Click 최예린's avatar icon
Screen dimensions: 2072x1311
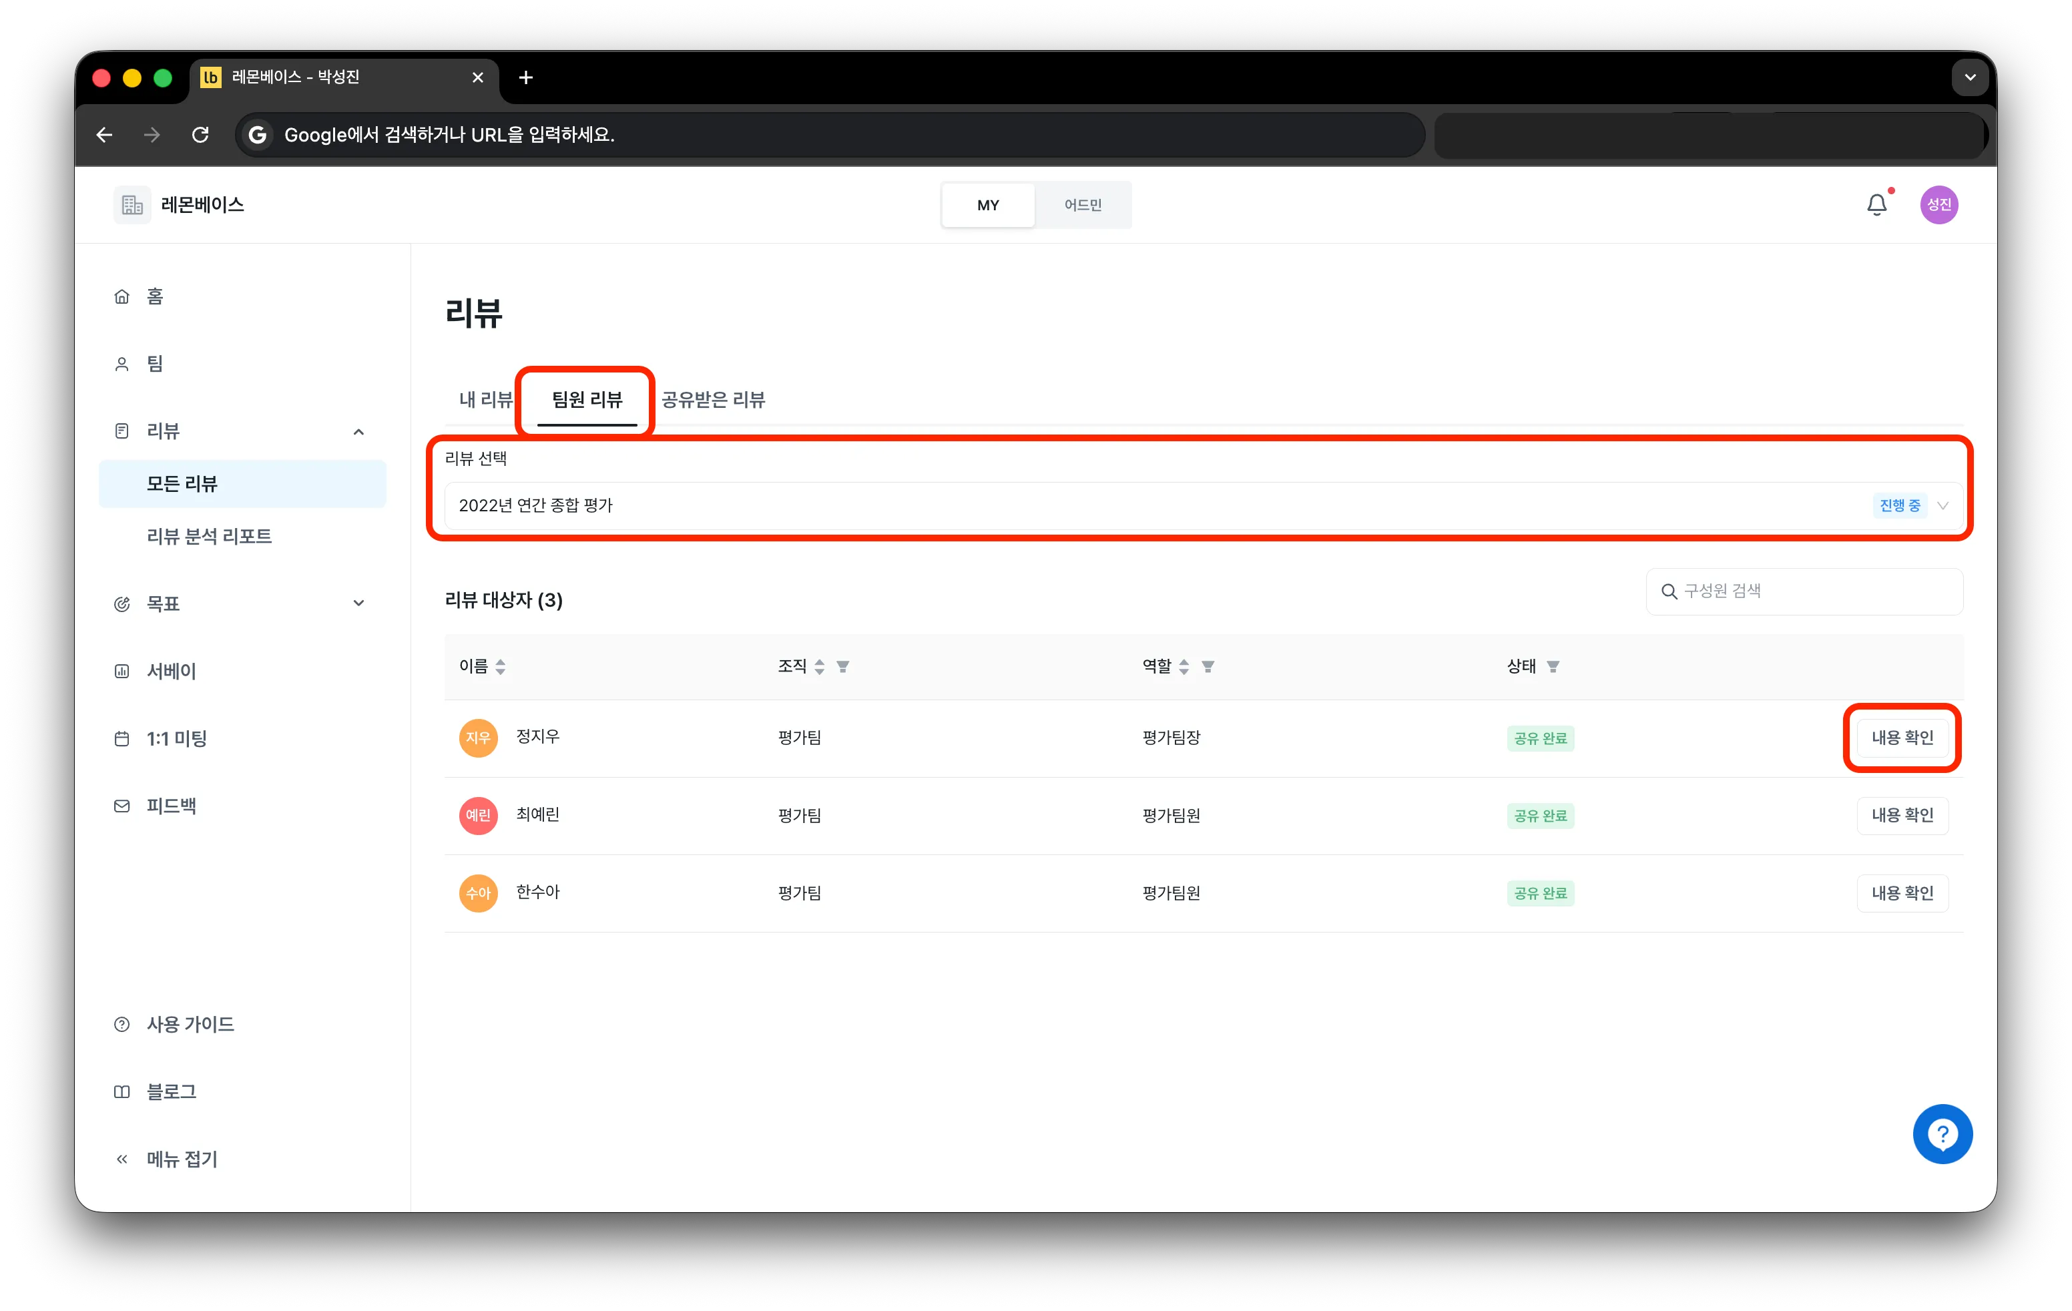(477, 816)
